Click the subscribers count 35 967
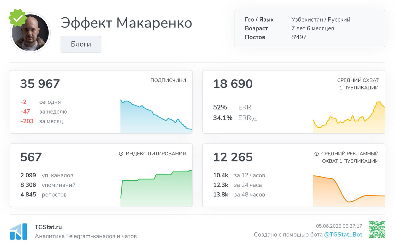This screenshot has width=395, height=248. click(x=40, y=84)
